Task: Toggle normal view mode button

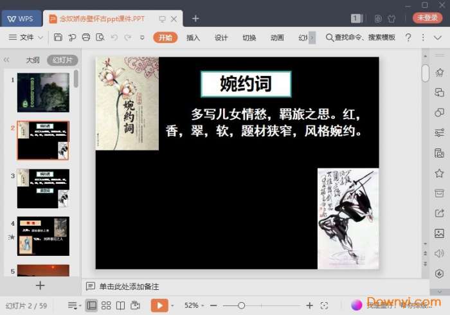Action: pos(91,305)
